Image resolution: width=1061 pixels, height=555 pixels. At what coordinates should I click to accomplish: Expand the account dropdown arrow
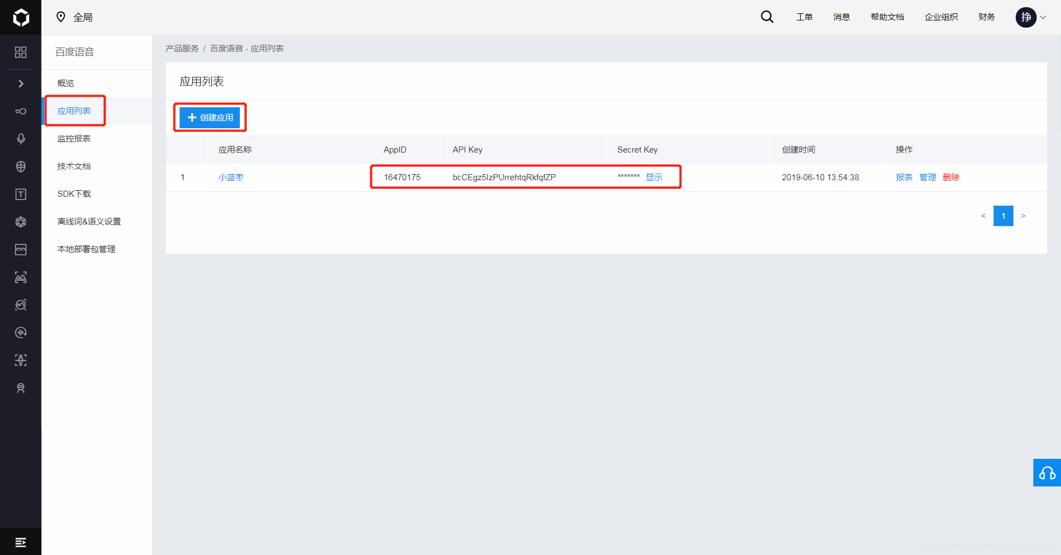(x=1043, y=18)
